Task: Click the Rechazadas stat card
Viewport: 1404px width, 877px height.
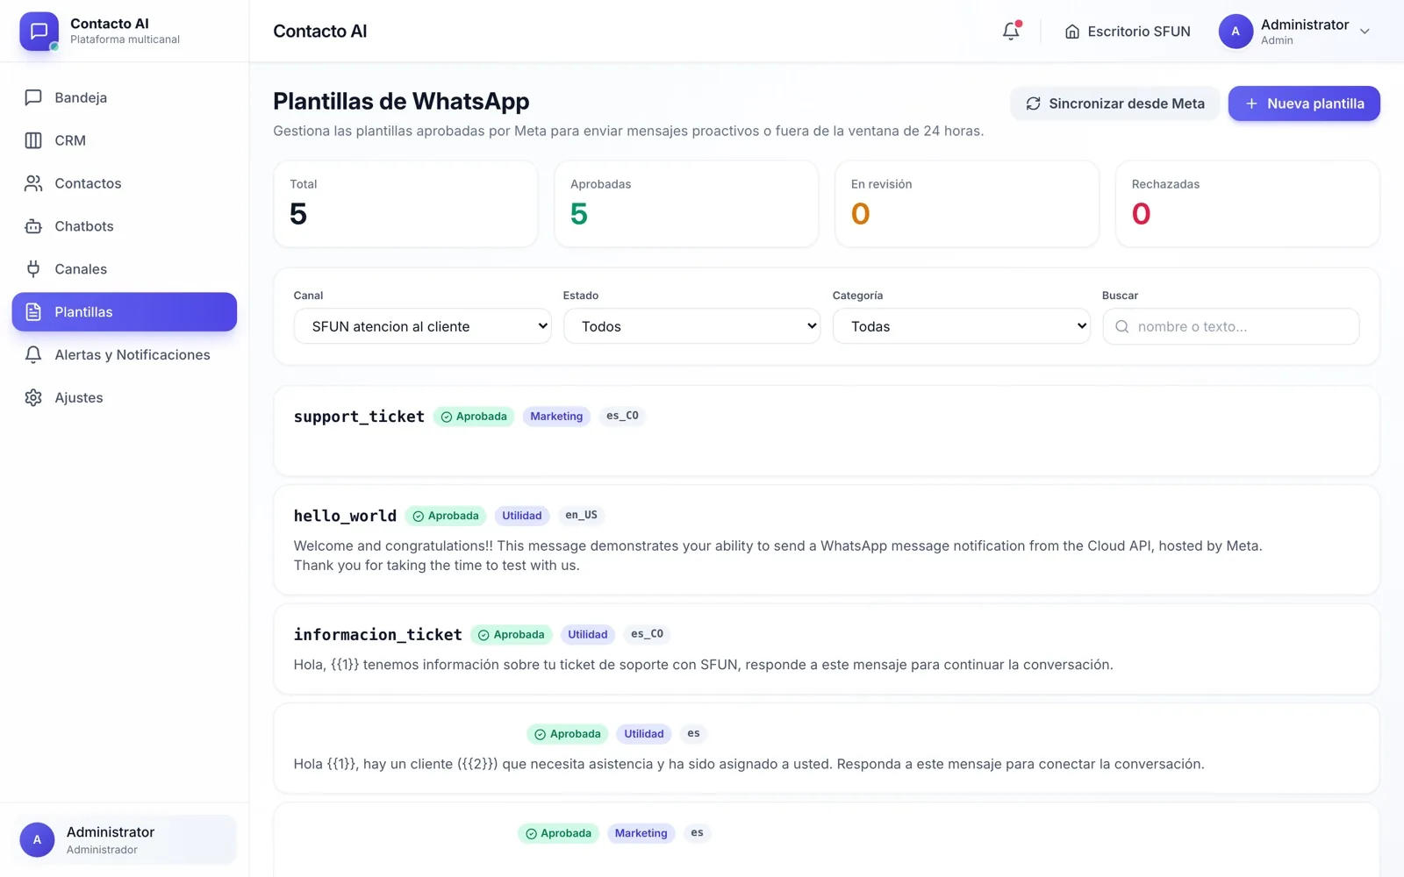Action: pyautogui.click(x=1248, y=203)
